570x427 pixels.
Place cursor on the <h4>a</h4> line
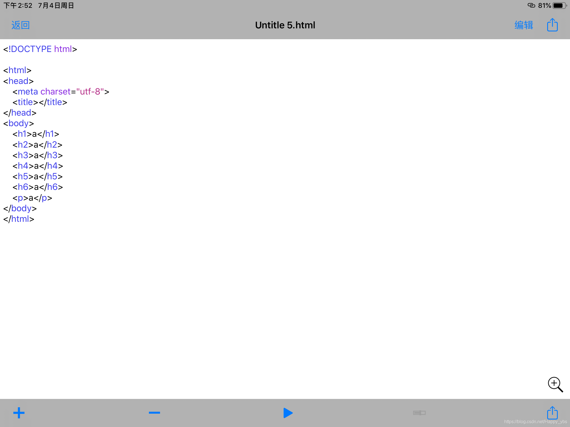tap(38, 166)
